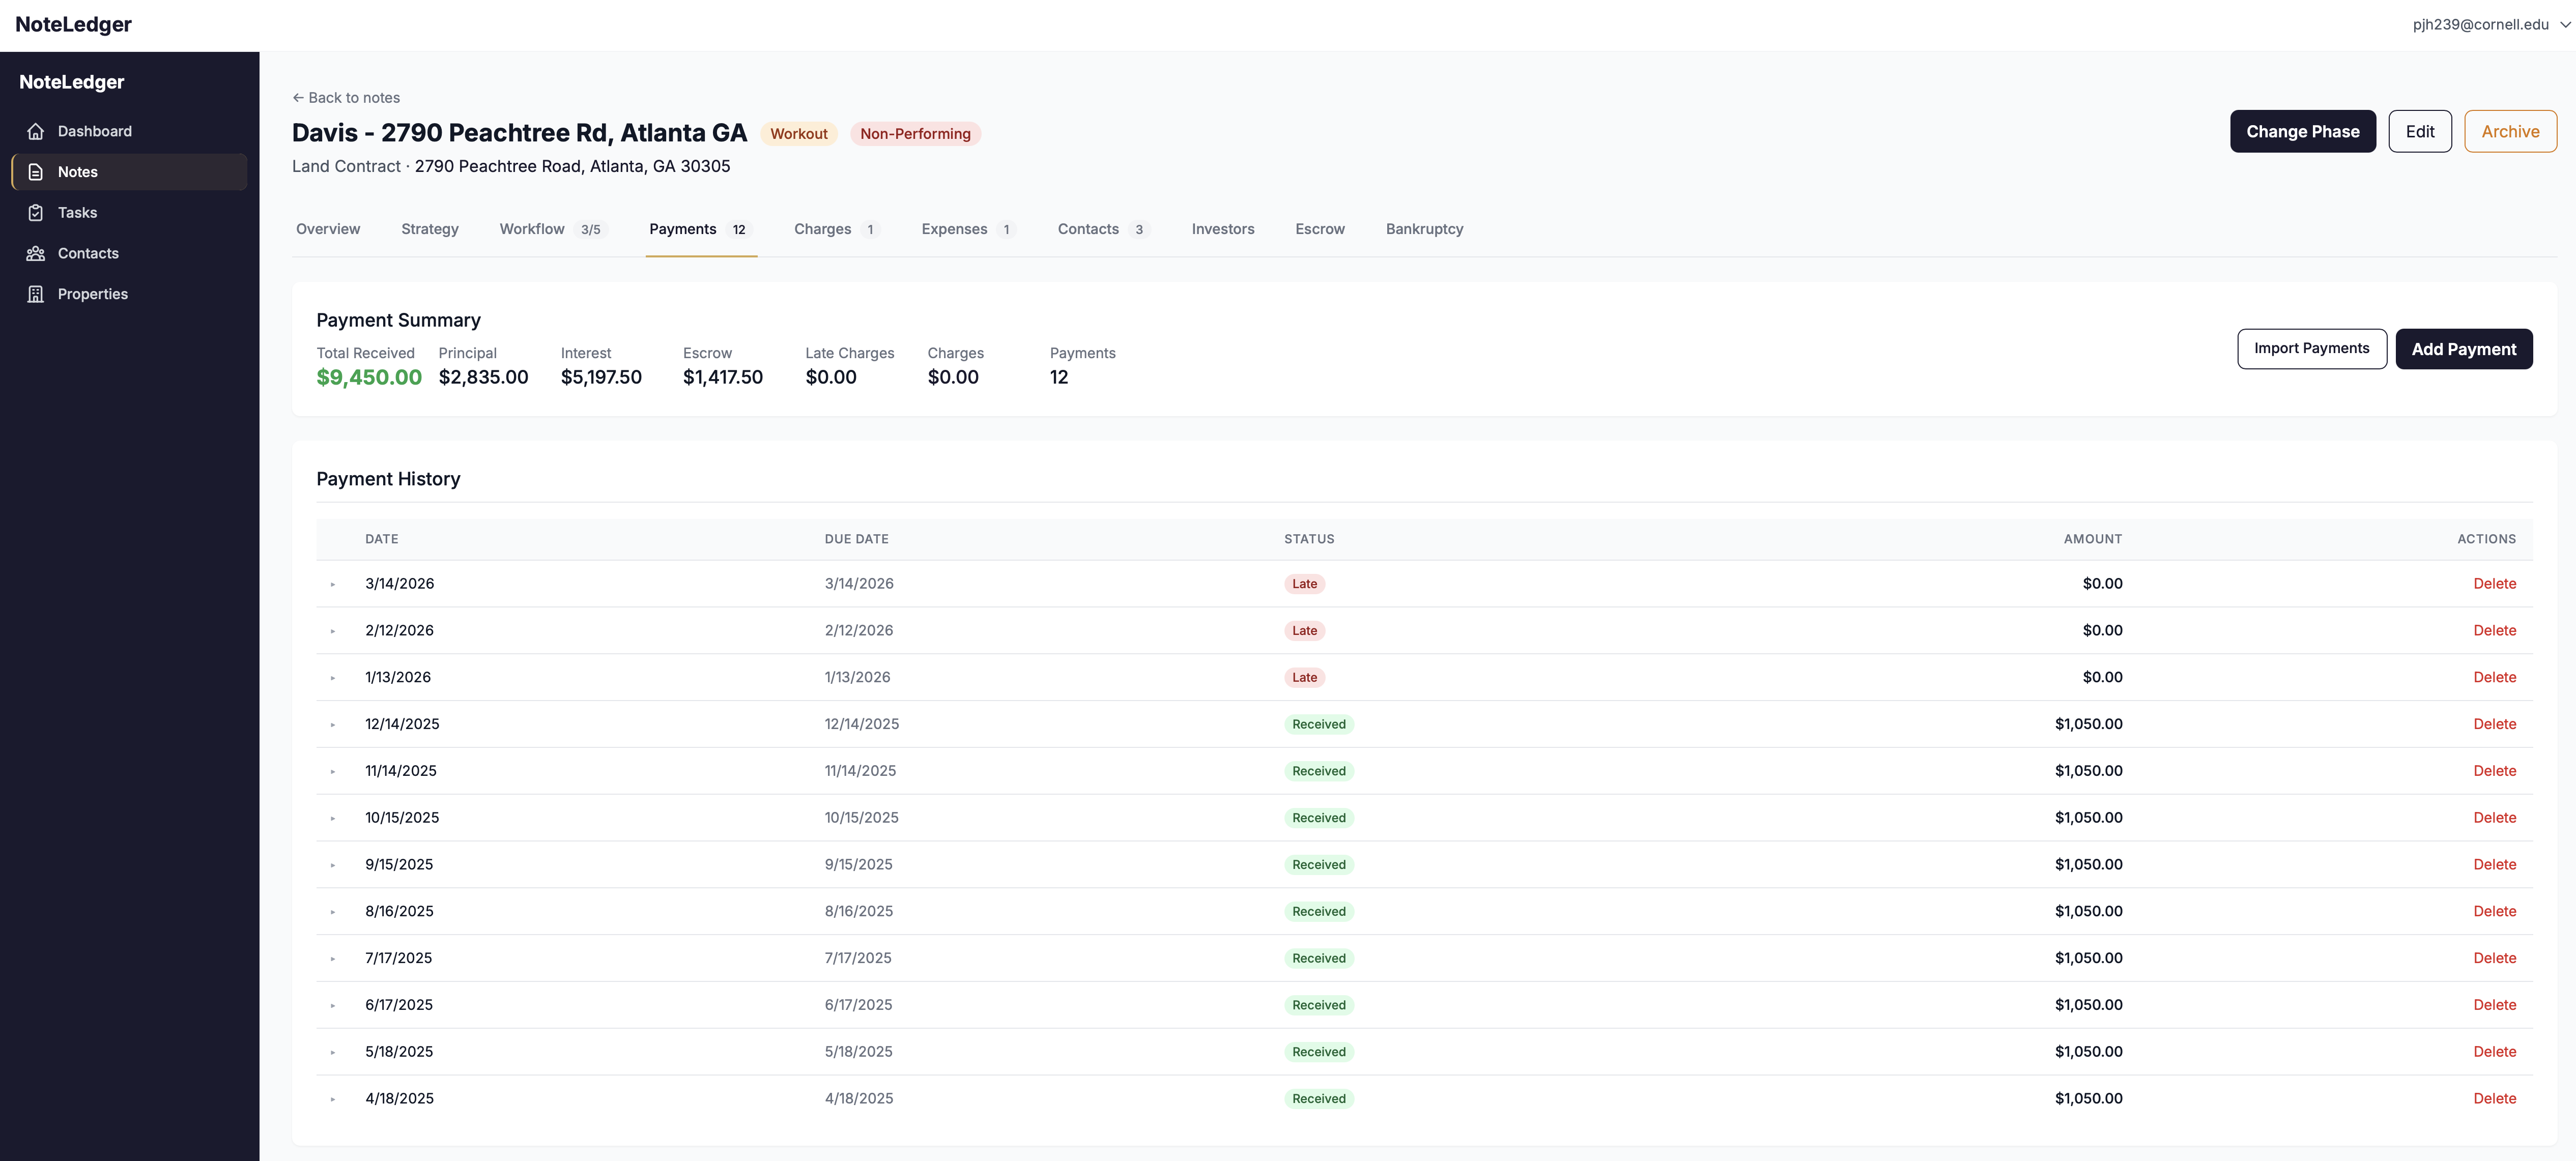The image size is (2576, 1161).
Task: Archive this note
Action: (2511, 131)
